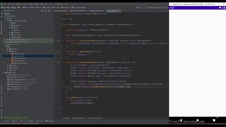Collapse the java folder in project tree
Viewport: 226px width, 127px height.
6,18
